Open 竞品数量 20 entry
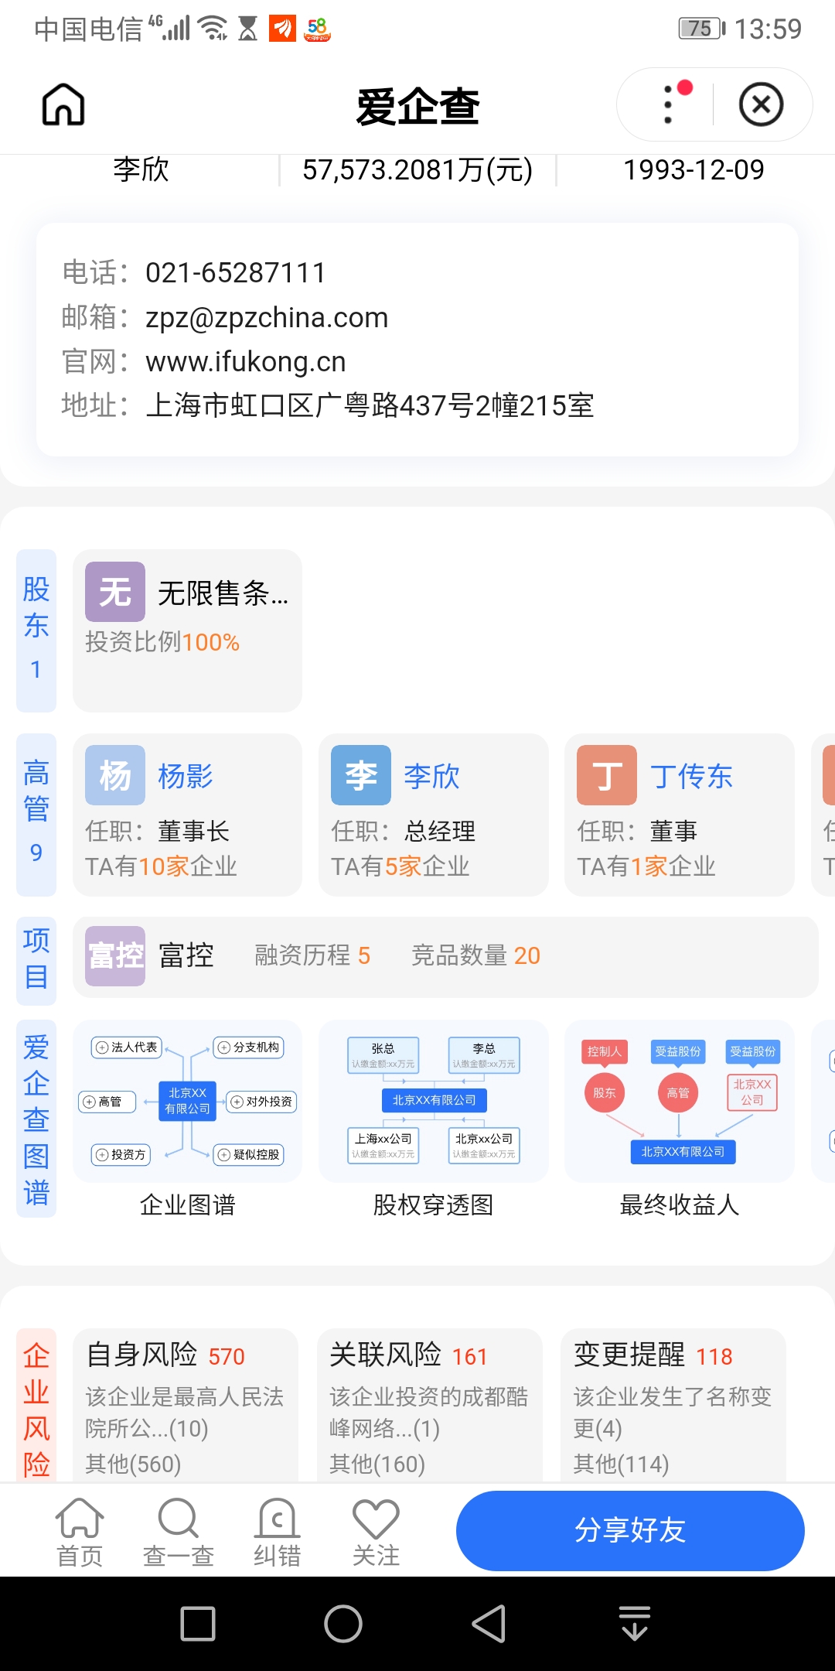The height and width of the screenshot is (1671, 835). [475, 955]
